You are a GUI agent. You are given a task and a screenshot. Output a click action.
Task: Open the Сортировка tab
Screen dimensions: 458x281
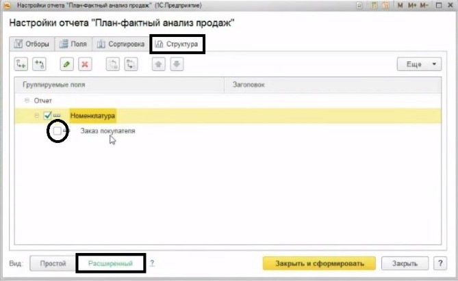pos(120,44)
